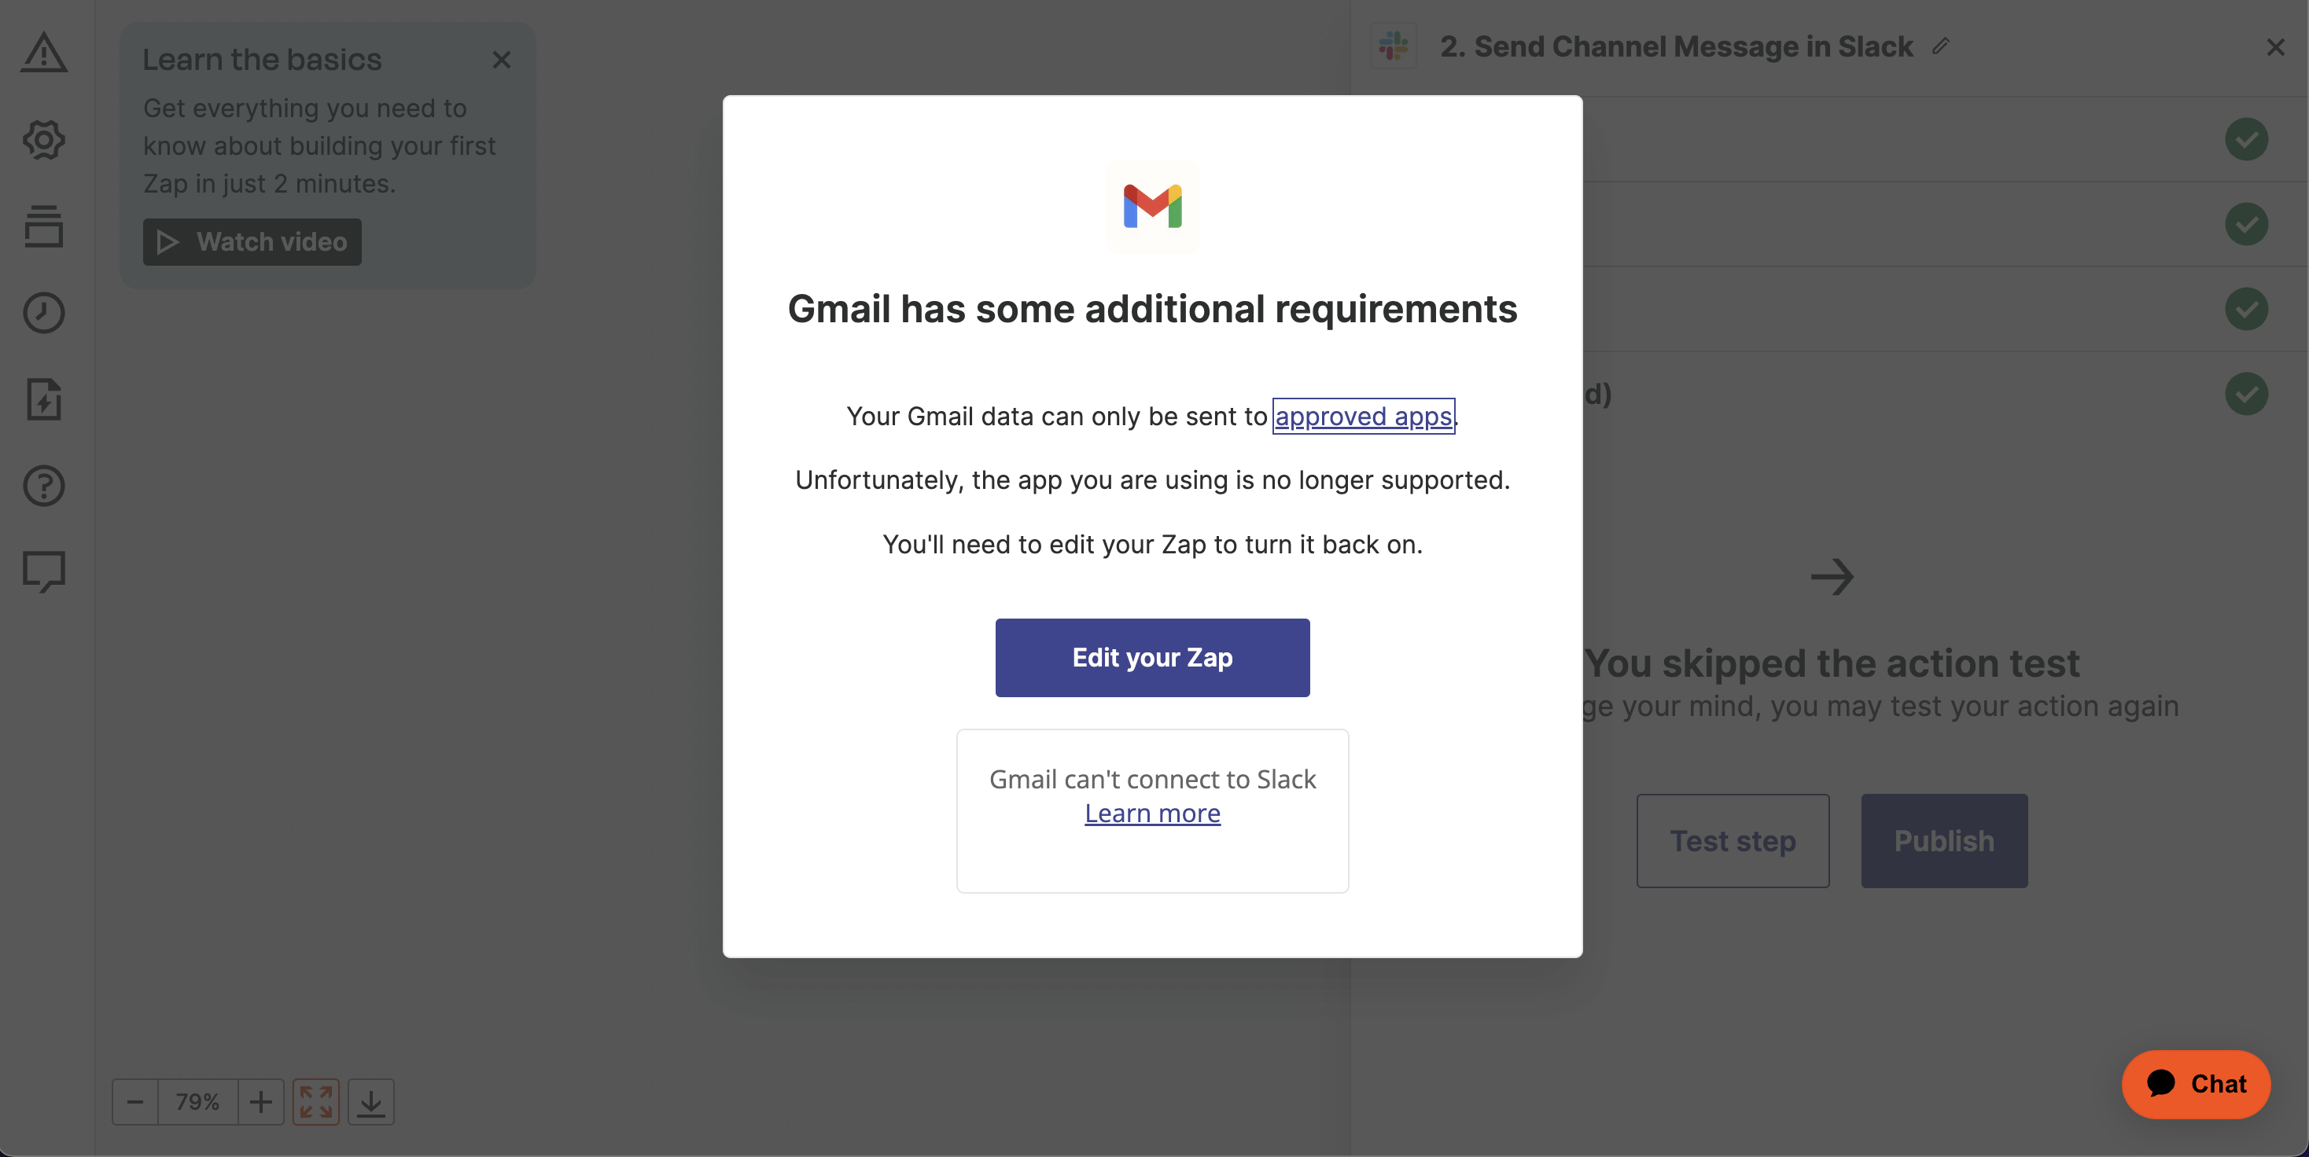Click the warning triangle sidebar icon
The height and width of the screenshot is (1157, 2309).
44,53
